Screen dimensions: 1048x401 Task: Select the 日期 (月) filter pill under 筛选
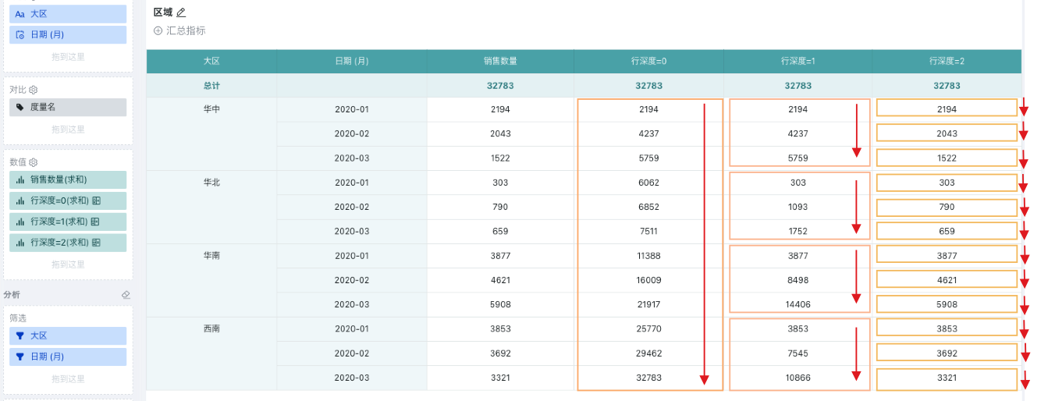pyautogui.click(x=68, y=357)
